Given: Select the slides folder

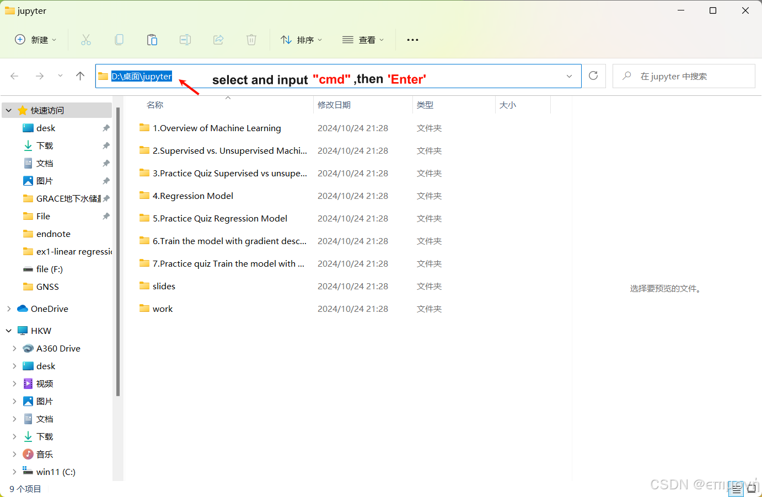Looking at the screenshot, I should coord(164,286).
